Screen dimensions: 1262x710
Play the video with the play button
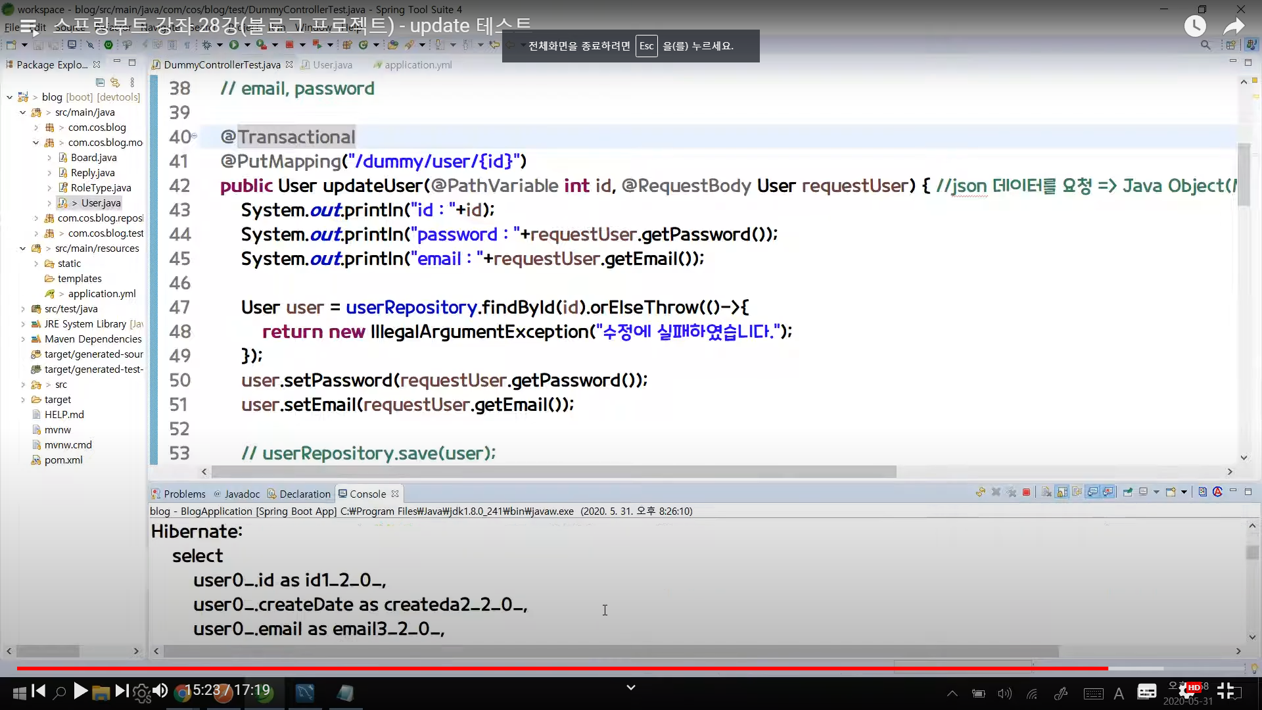pyautogui.click(x=80, y=690)
